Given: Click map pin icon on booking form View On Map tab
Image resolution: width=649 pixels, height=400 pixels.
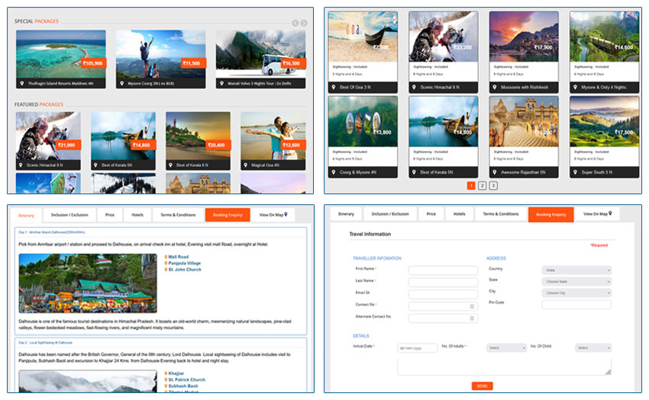Looking at the screenshot, I should pos(610,213).
